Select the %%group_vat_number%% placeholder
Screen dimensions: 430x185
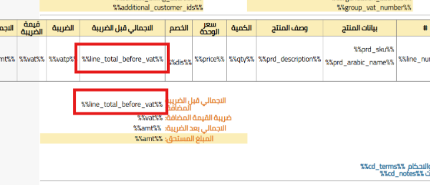click(x=374, y=8)
